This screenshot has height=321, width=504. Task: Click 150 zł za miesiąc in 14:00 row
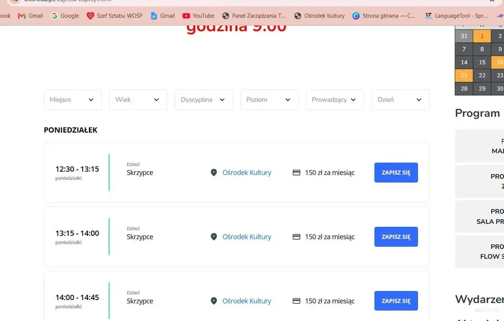click(x=330, y=302)
